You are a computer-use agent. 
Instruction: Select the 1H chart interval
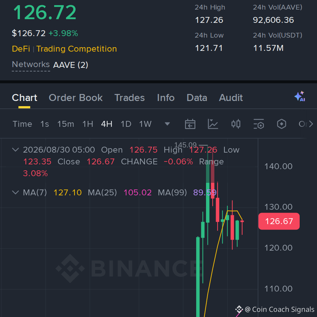click(88, 124)
